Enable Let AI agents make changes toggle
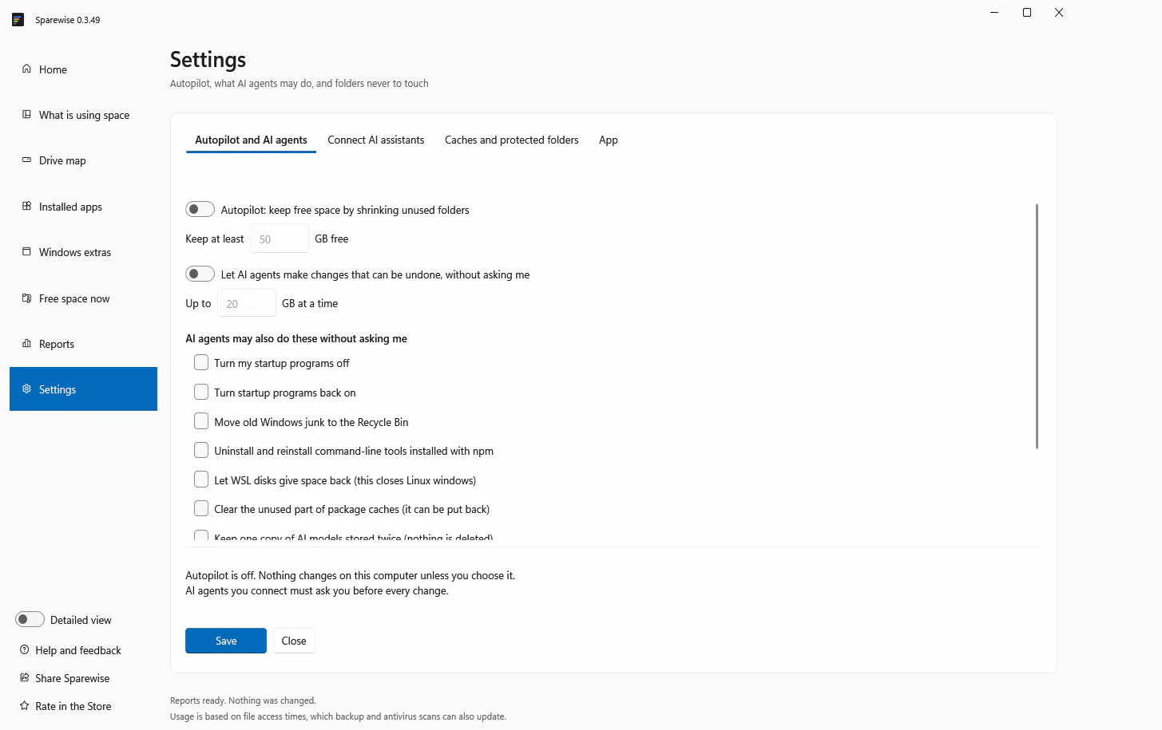1162x730 pixels. coord(200,274)
